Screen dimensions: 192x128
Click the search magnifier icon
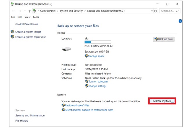click(177, 11)
